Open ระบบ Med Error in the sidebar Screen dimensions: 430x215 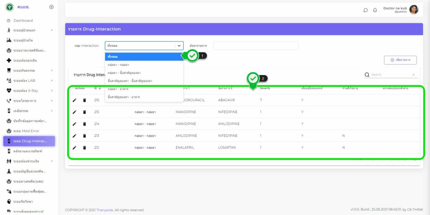(x=26, y=131)
